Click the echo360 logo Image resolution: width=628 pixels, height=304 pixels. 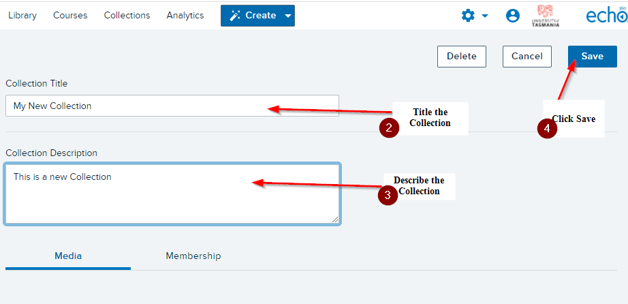click(607, 15)
